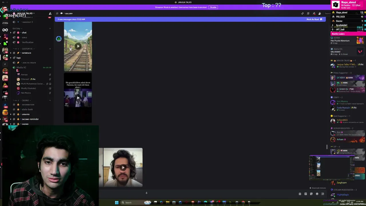Open the Threads icon in channel header
The width and height of the screenshot is (366, 206).
tap(302, 13)
